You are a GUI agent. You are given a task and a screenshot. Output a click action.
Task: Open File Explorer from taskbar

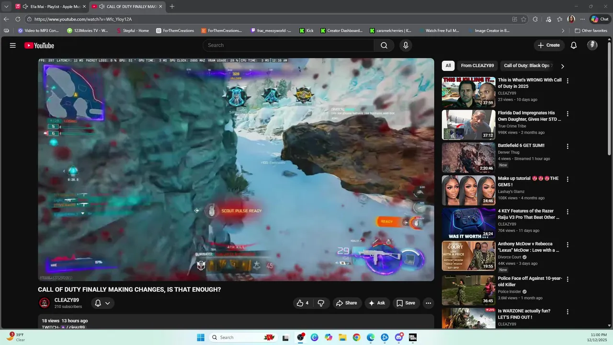(x=342, y=337)
